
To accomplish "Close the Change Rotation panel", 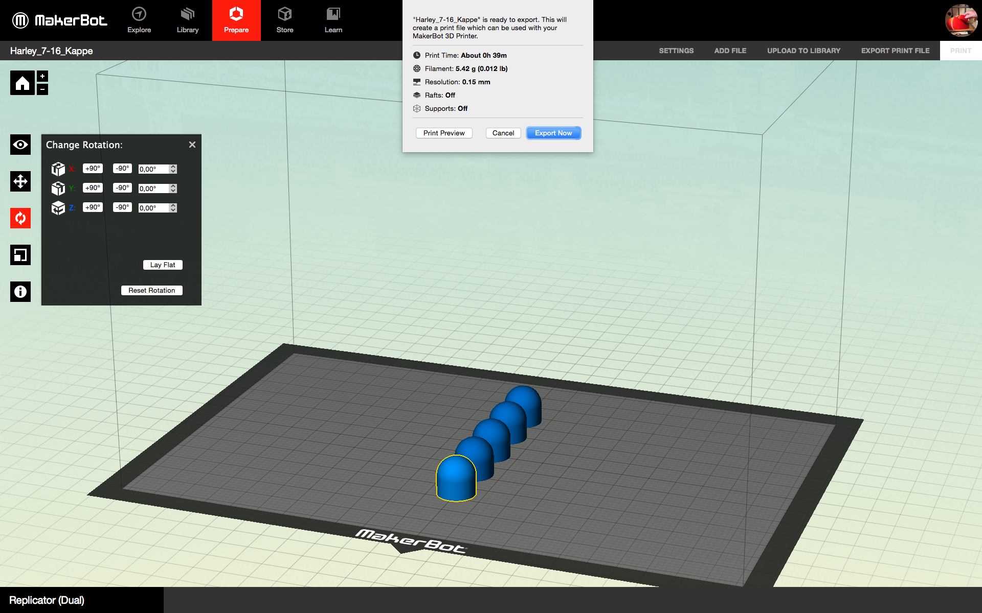I will 192,145.
